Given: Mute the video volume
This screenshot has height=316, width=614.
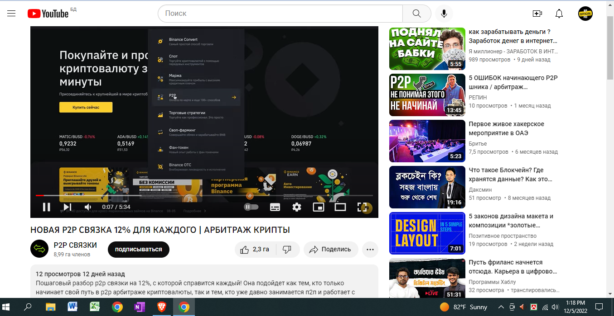Looking at the screenshot, I should point(88,207).
